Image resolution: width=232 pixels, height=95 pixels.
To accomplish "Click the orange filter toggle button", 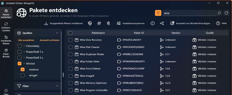I will (x=158, y=13).
